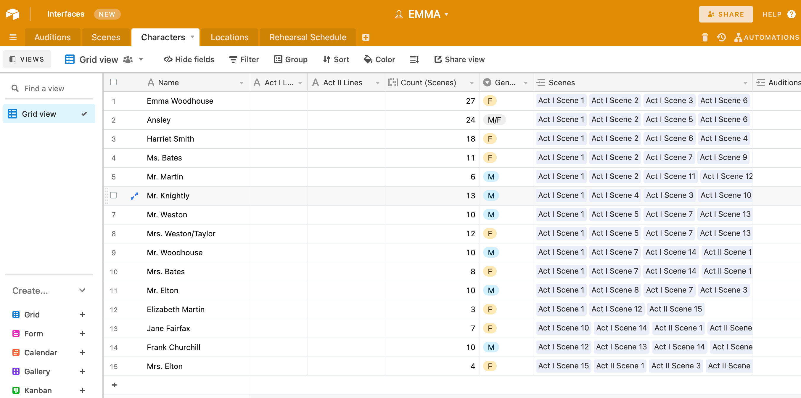
Task: Open the Automations panel
Action: pos(767,37)
